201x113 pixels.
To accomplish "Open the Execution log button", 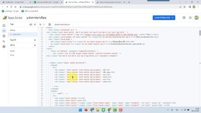I will coord(62,24).
